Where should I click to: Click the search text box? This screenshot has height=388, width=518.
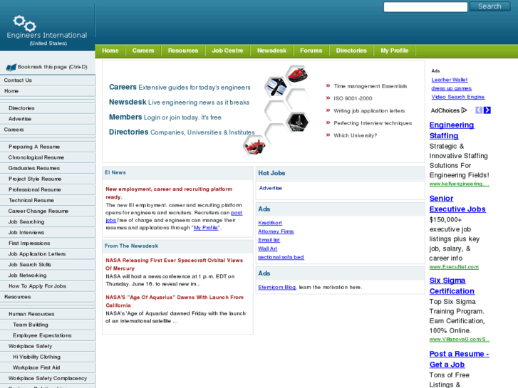[x=425, y=7]
